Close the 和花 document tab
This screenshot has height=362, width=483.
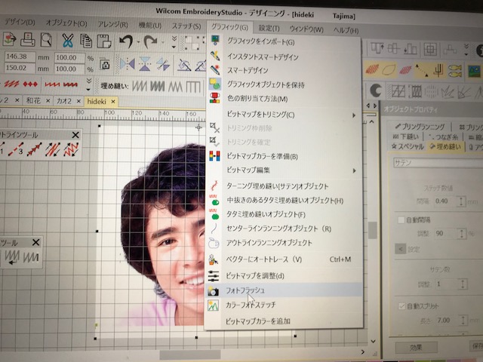(48, 100)
